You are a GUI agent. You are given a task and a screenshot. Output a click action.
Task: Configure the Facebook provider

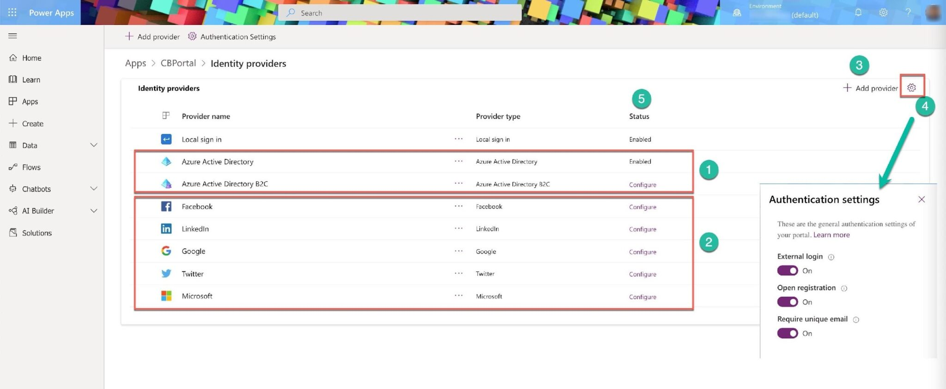pyautogui.click(x=643, y=207)
